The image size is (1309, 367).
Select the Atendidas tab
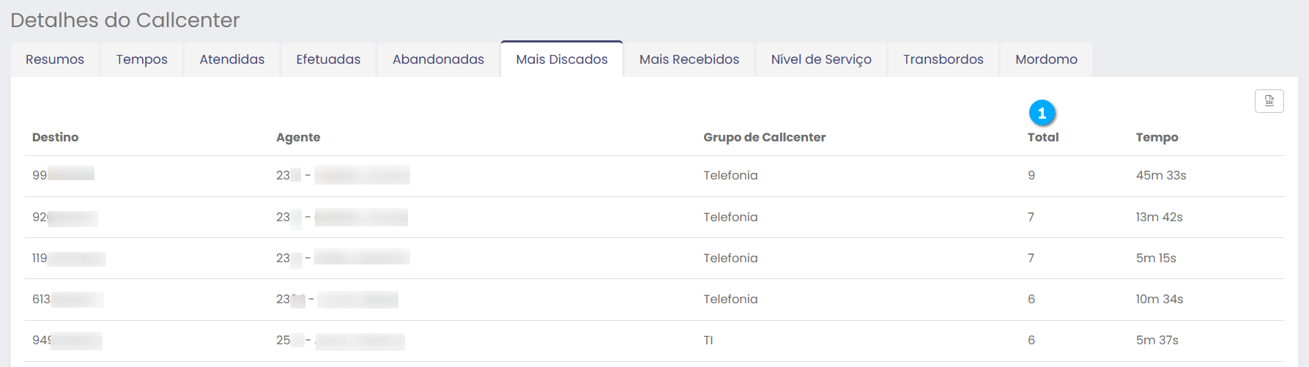tap(232, 59)
